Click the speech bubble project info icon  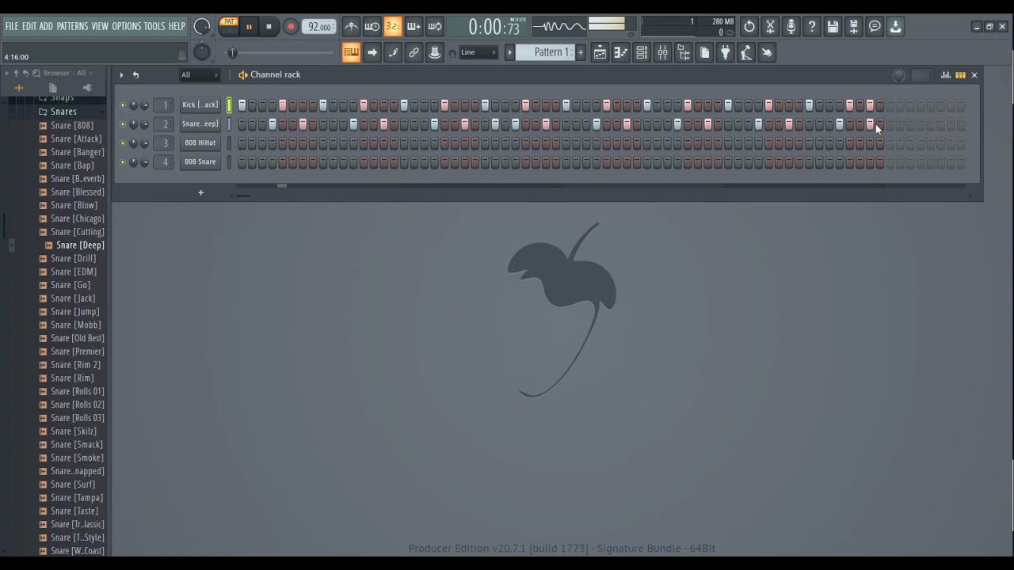click(875, 27)
